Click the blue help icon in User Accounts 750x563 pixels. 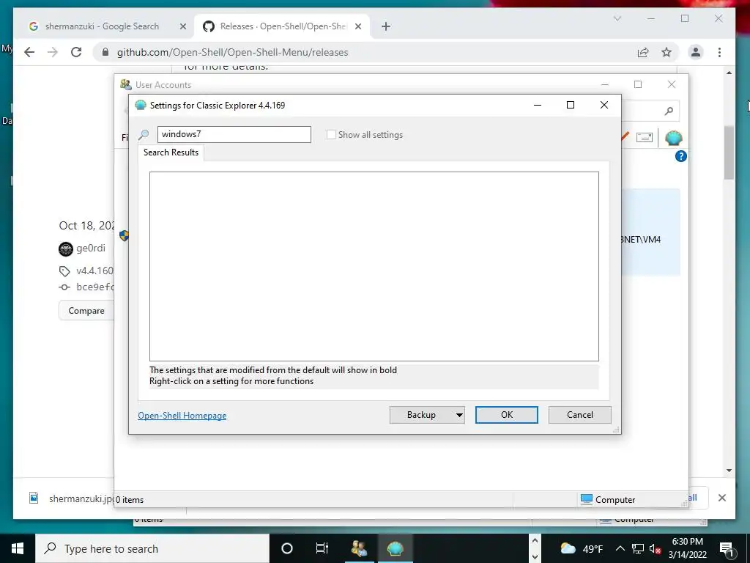tap(680, 156)
